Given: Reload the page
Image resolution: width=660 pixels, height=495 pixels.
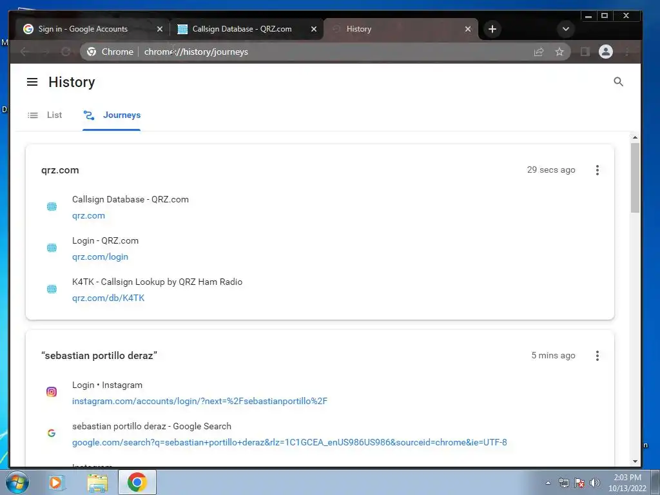Looking at the screenshot, I should (66, 52).
